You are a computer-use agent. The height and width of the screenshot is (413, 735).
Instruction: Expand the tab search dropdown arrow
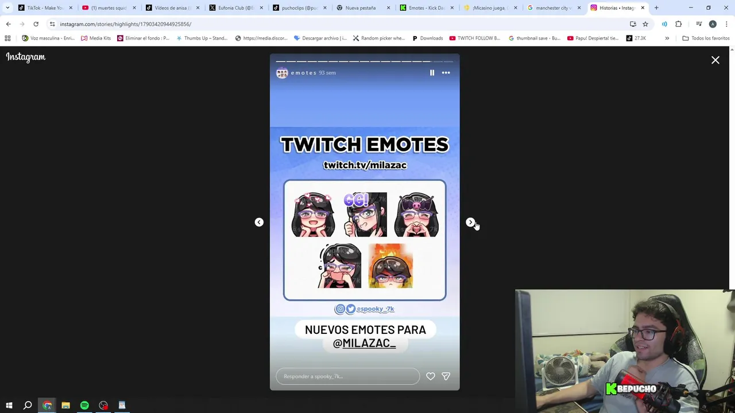[x=7, y=8]
